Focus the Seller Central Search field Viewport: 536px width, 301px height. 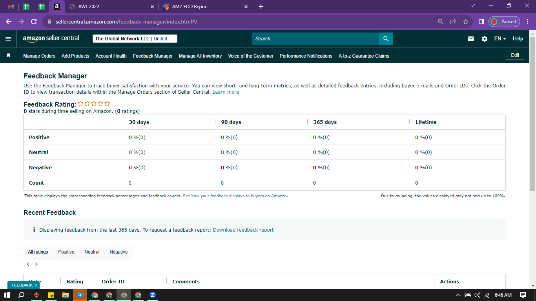315,38
